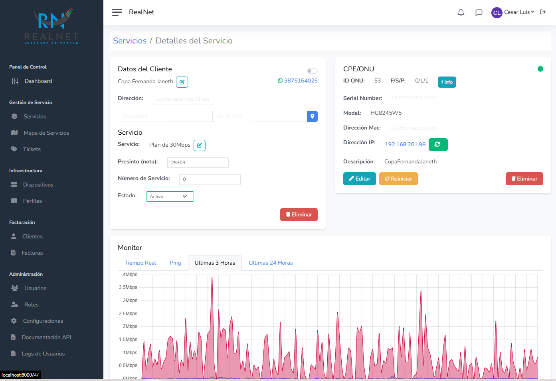Toggle the Datos del Cliente switch
The width and height of the screenshot is (556, 381).
click(312, 71)
